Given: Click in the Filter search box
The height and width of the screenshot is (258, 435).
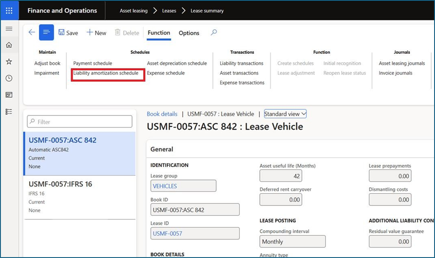Looking at the screenshot, I should tap(80, 122).
